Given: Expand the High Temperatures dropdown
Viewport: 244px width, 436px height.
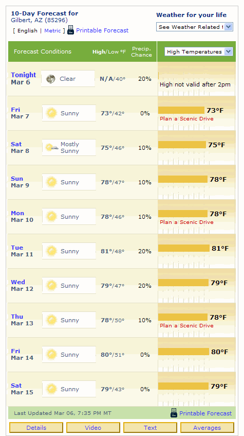Looking at the screenshot, I should pos(199,51).
